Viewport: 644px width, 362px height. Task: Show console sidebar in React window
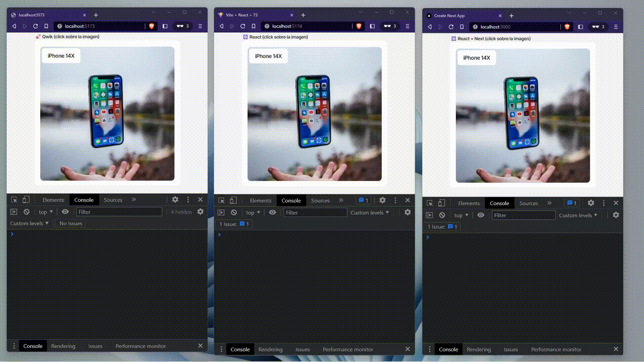click(x=221, y=213)
